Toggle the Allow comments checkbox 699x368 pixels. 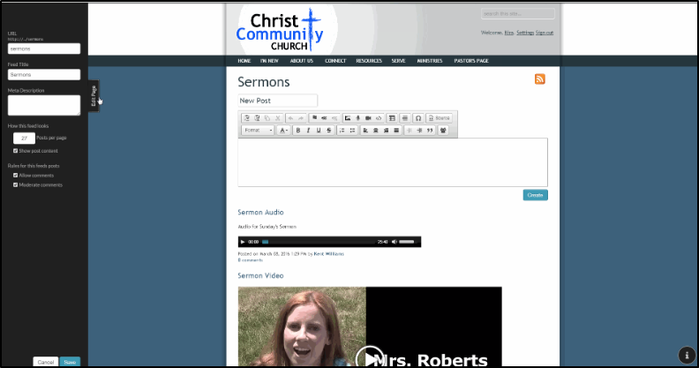click(16, 175)
